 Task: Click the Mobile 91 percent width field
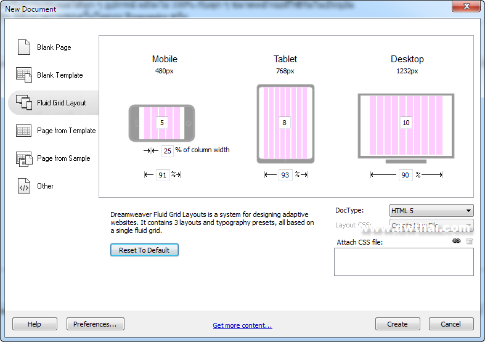point(163,175)
